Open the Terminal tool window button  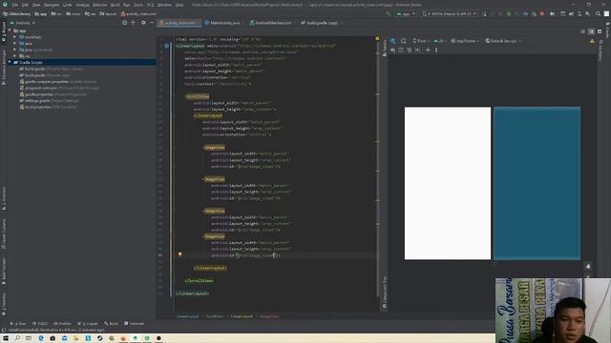[134, 324]
